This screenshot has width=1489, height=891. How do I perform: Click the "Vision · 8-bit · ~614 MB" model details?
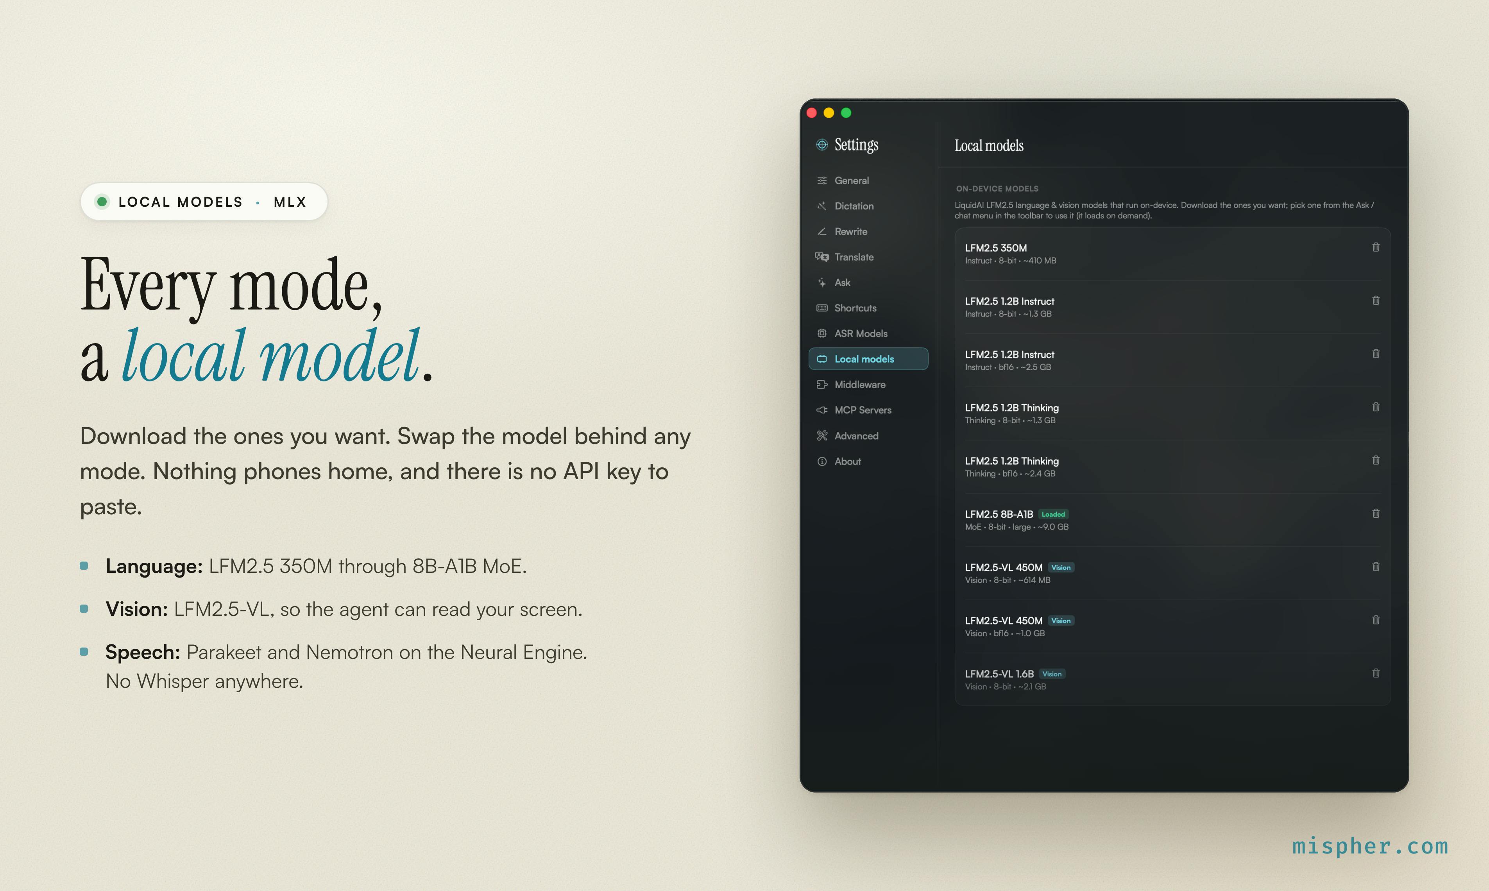pos(1008,580)
